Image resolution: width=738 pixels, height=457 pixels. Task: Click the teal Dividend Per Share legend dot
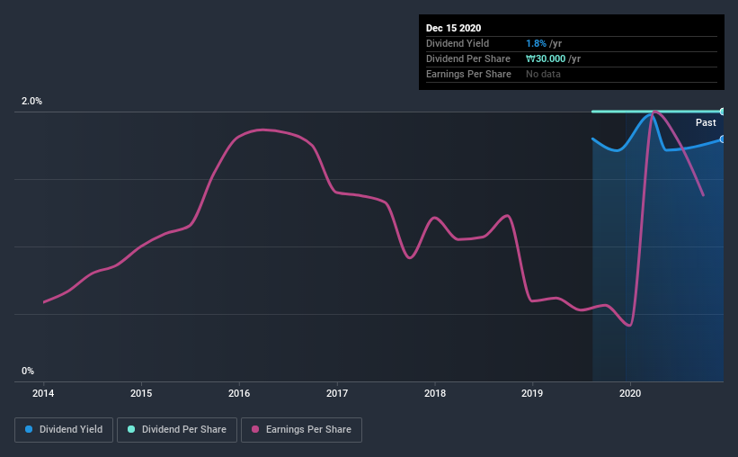pos(131,429)
